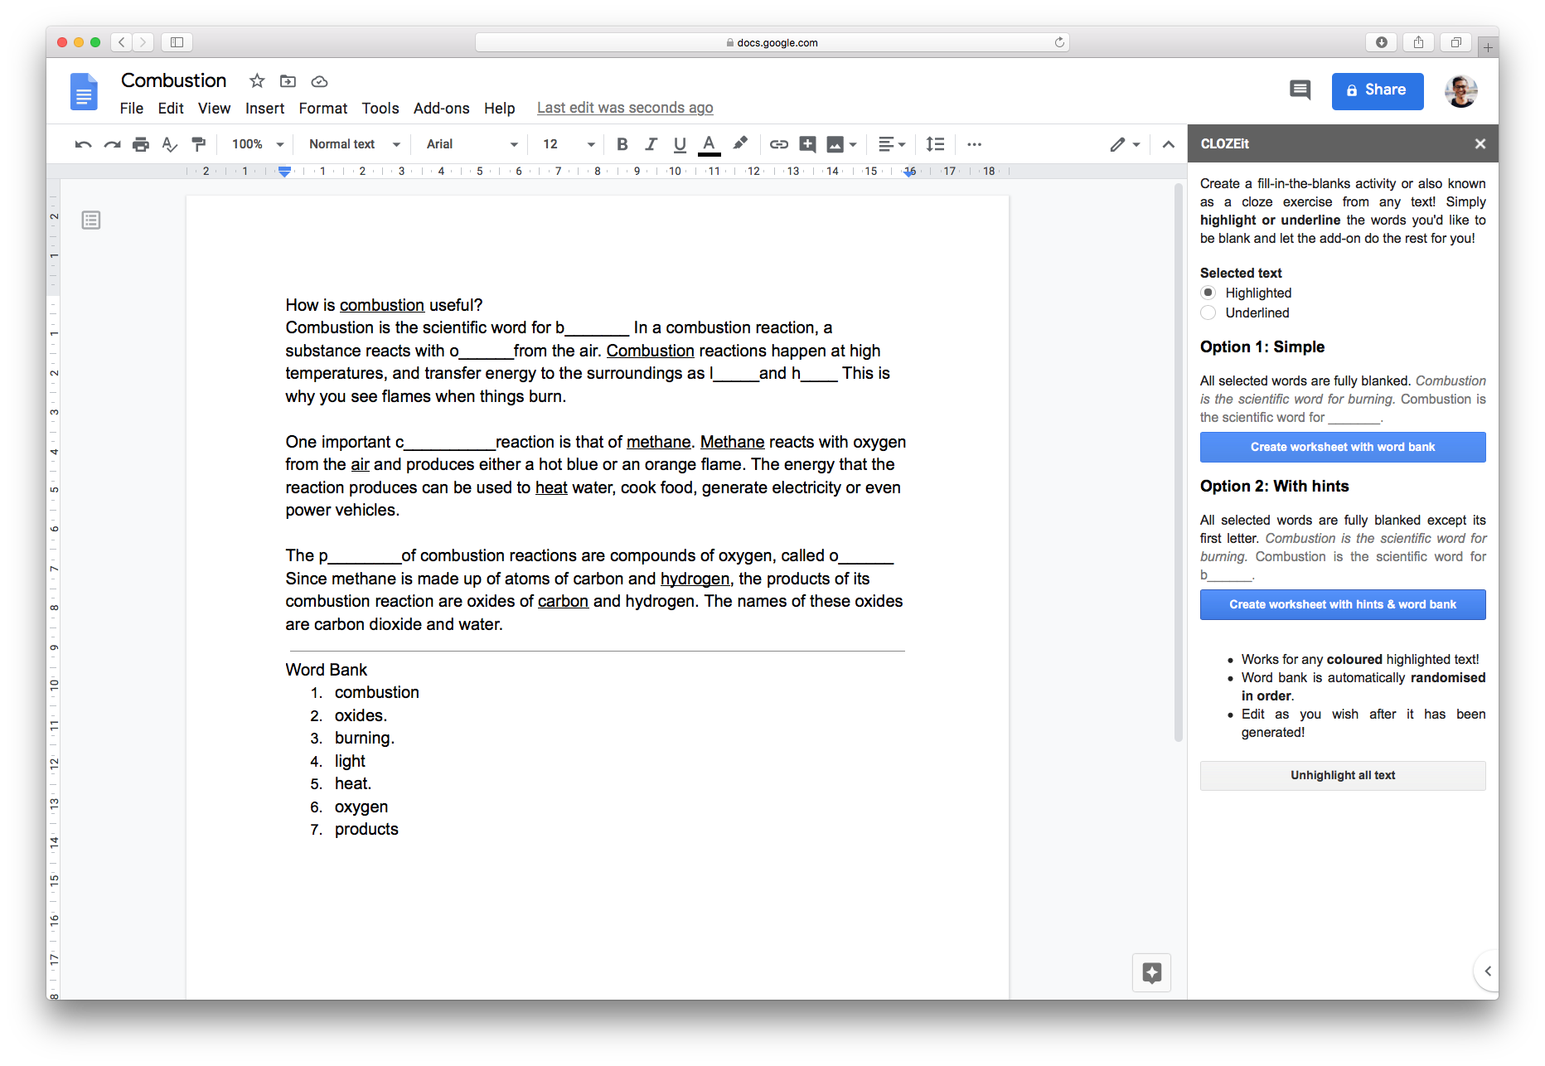This screenshot has width=1545, height=1066.
Task: Open the Arial font dropdown
Action: coord(472,144)
